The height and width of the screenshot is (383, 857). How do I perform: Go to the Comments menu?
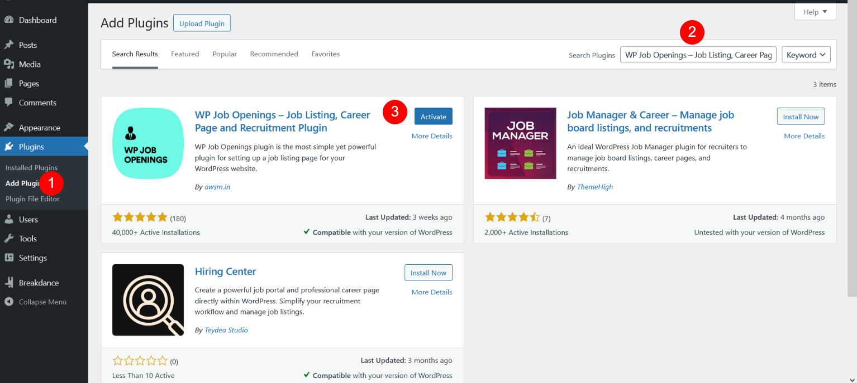[44, 103]
